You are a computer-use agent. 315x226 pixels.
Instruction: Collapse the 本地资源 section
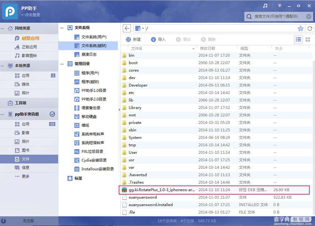(2, 66)
